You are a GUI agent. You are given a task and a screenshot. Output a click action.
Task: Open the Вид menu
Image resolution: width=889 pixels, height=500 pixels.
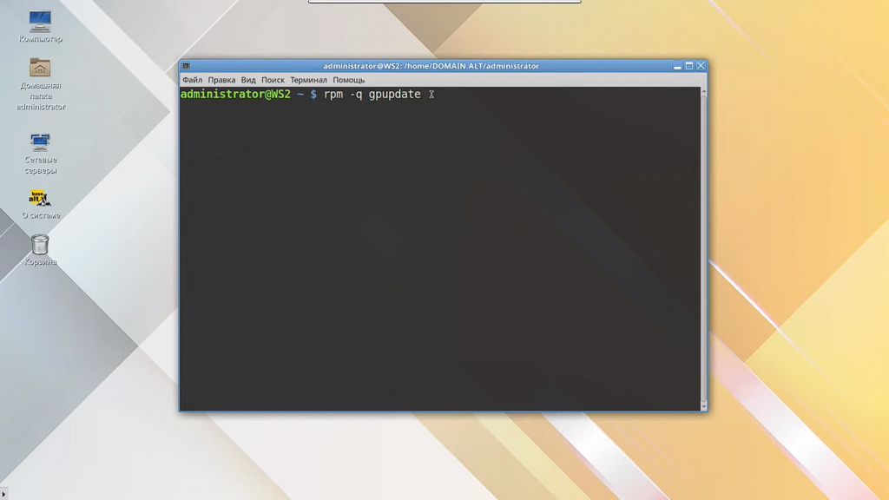248,80
